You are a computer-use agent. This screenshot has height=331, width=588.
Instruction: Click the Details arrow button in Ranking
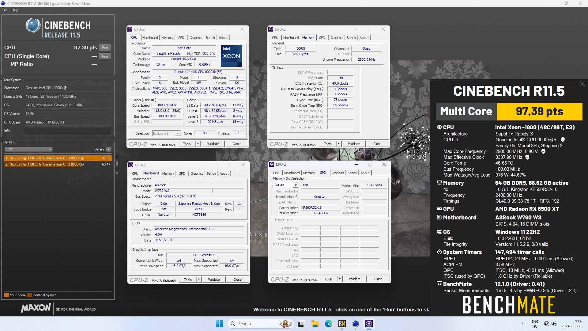coord(109,149)
